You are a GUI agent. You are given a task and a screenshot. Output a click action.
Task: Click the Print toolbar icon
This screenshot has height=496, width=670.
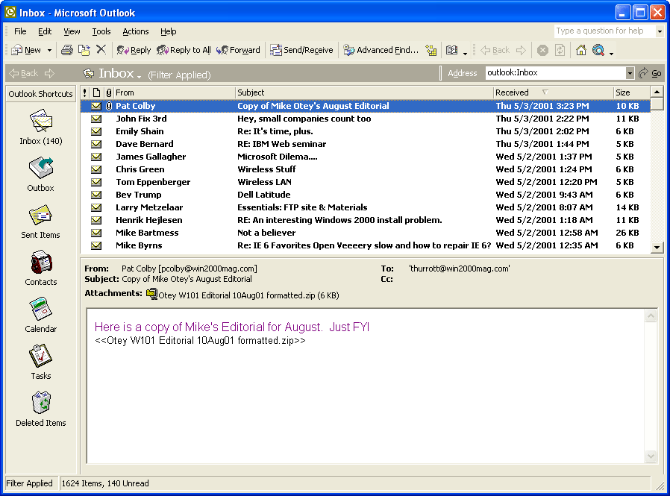66,50
